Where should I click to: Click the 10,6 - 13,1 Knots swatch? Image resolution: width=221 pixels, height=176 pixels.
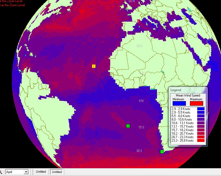[x=201, y=123]
